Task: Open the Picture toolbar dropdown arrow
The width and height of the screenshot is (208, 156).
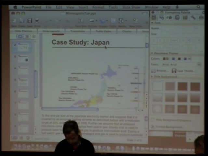Action: pos(97,21)
